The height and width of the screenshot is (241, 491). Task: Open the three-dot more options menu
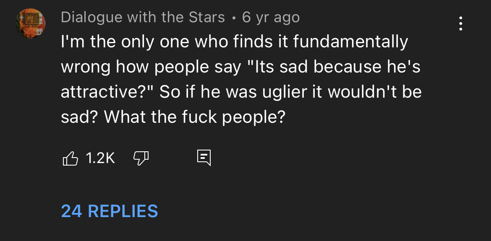tap(460, 23)
